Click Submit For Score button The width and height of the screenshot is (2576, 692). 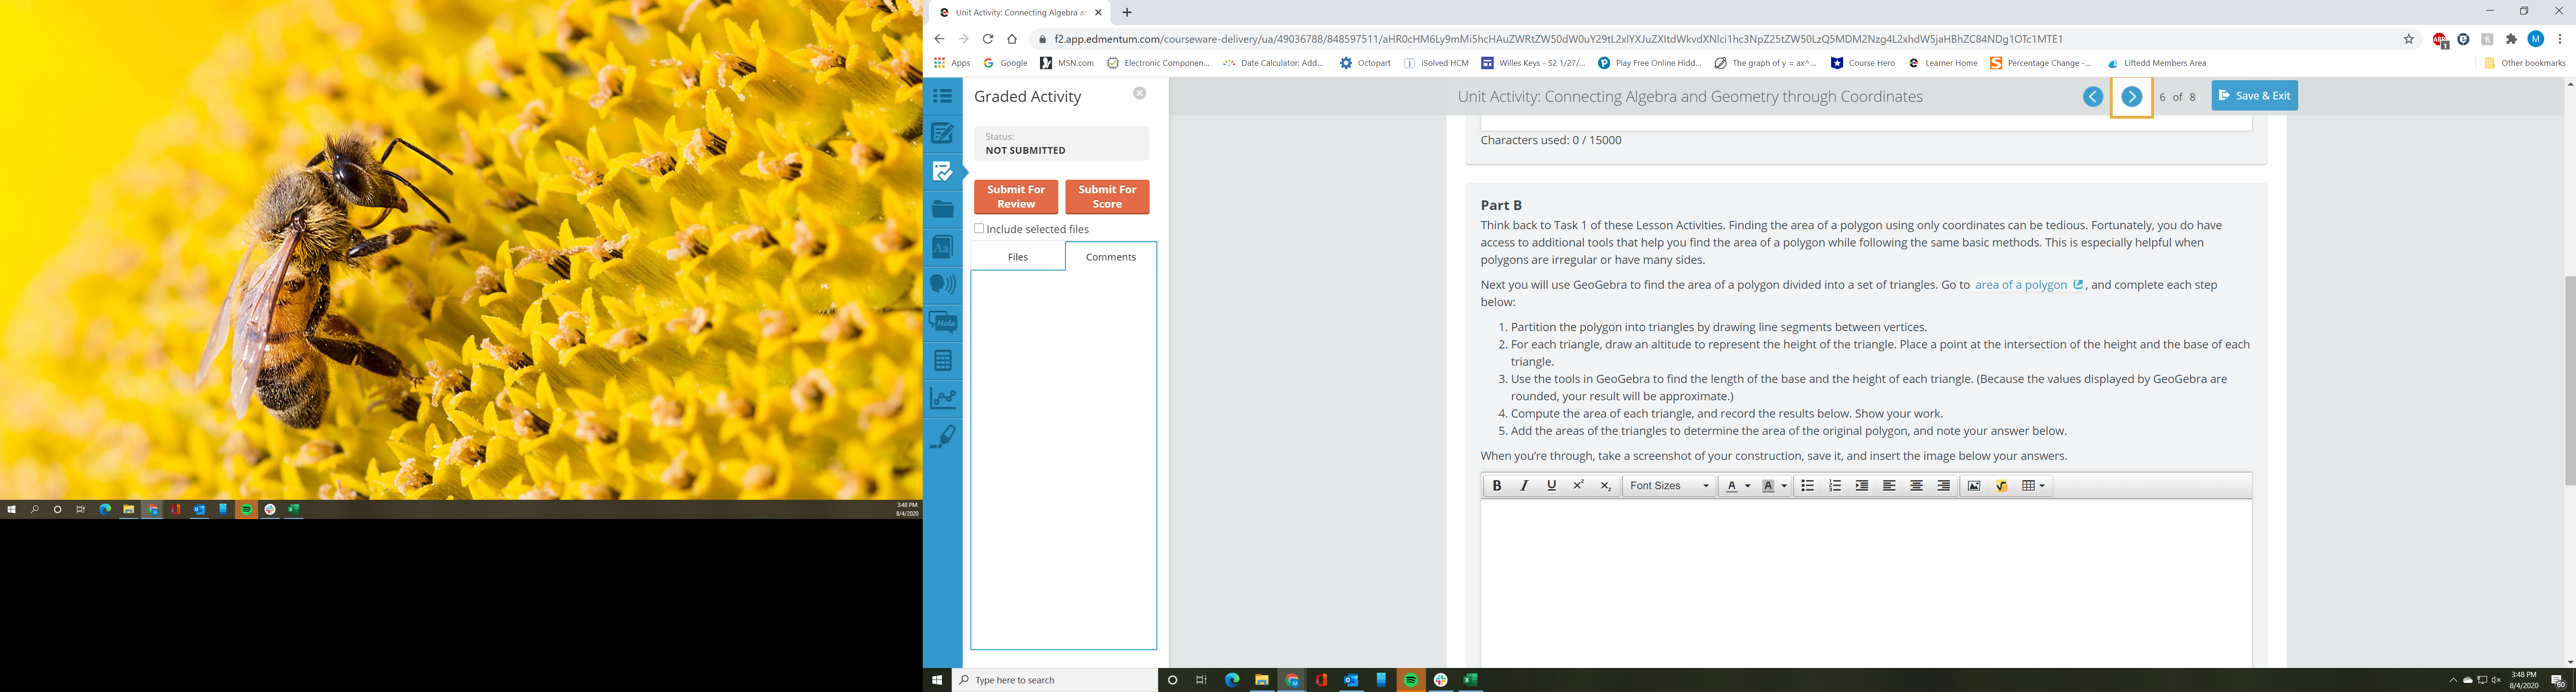tap(1106, 197)
